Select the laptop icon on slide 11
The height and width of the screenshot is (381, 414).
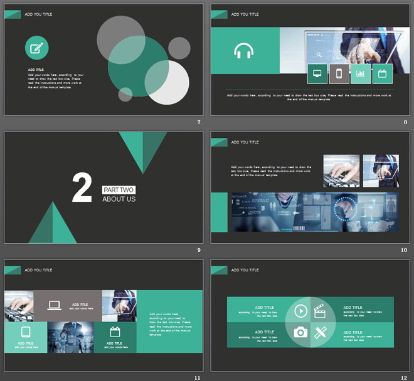click(x=55, y=305)
